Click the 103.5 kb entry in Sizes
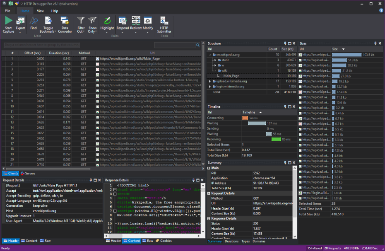Image resolution: width=385 pixels, height=251 pixels. [x=341, y=55]
